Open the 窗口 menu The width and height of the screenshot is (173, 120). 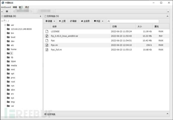coord(21,7)
